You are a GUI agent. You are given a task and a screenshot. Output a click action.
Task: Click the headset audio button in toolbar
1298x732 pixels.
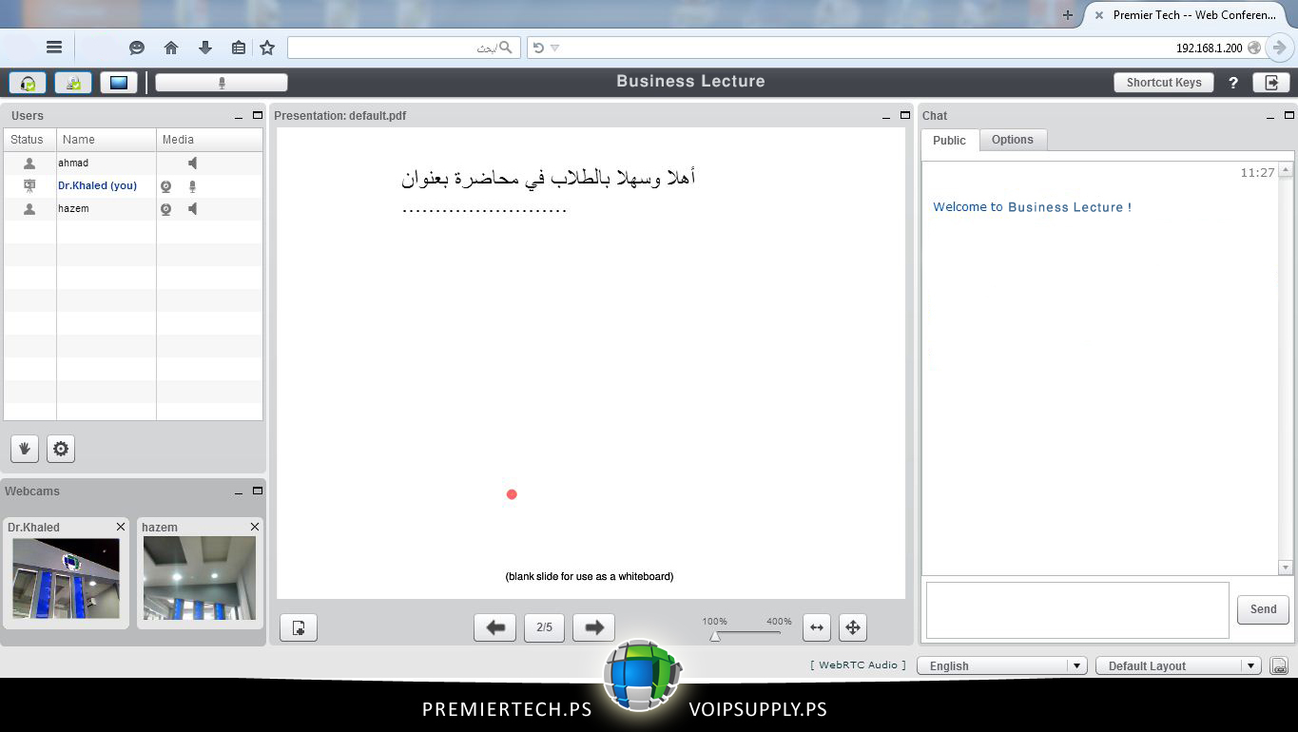click(28, 83)
